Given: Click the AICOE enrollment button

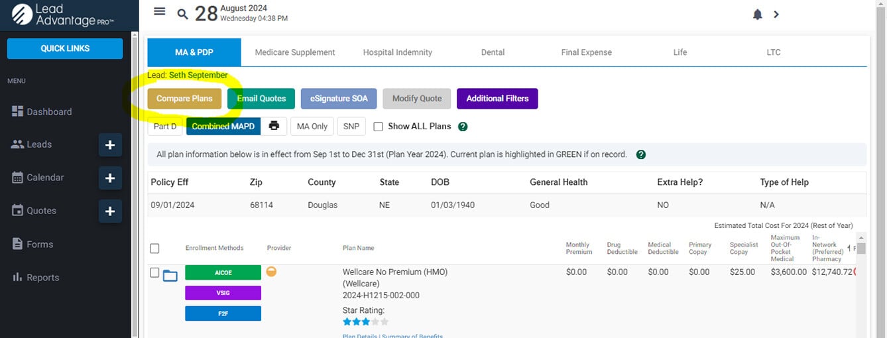Looking at the screenshot, I should 223,272.
